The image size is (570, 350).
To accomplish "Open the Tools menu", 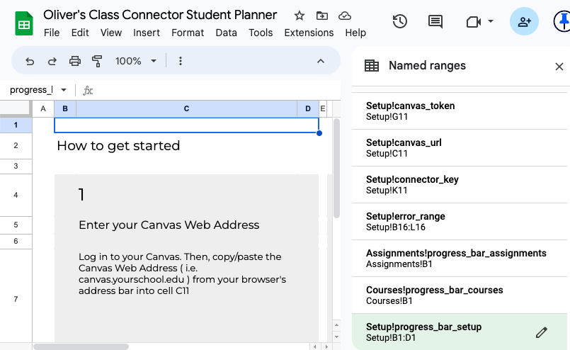I will (261, 33).
